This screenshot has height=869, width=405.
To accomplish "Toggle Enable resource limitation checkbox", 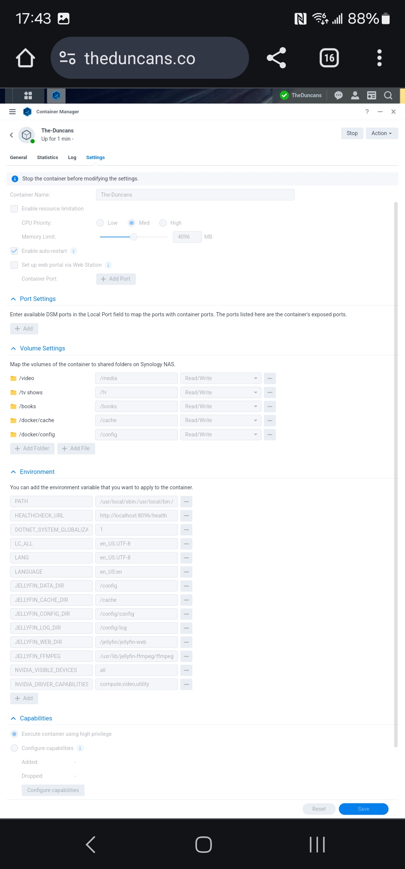I will (14, 209).
